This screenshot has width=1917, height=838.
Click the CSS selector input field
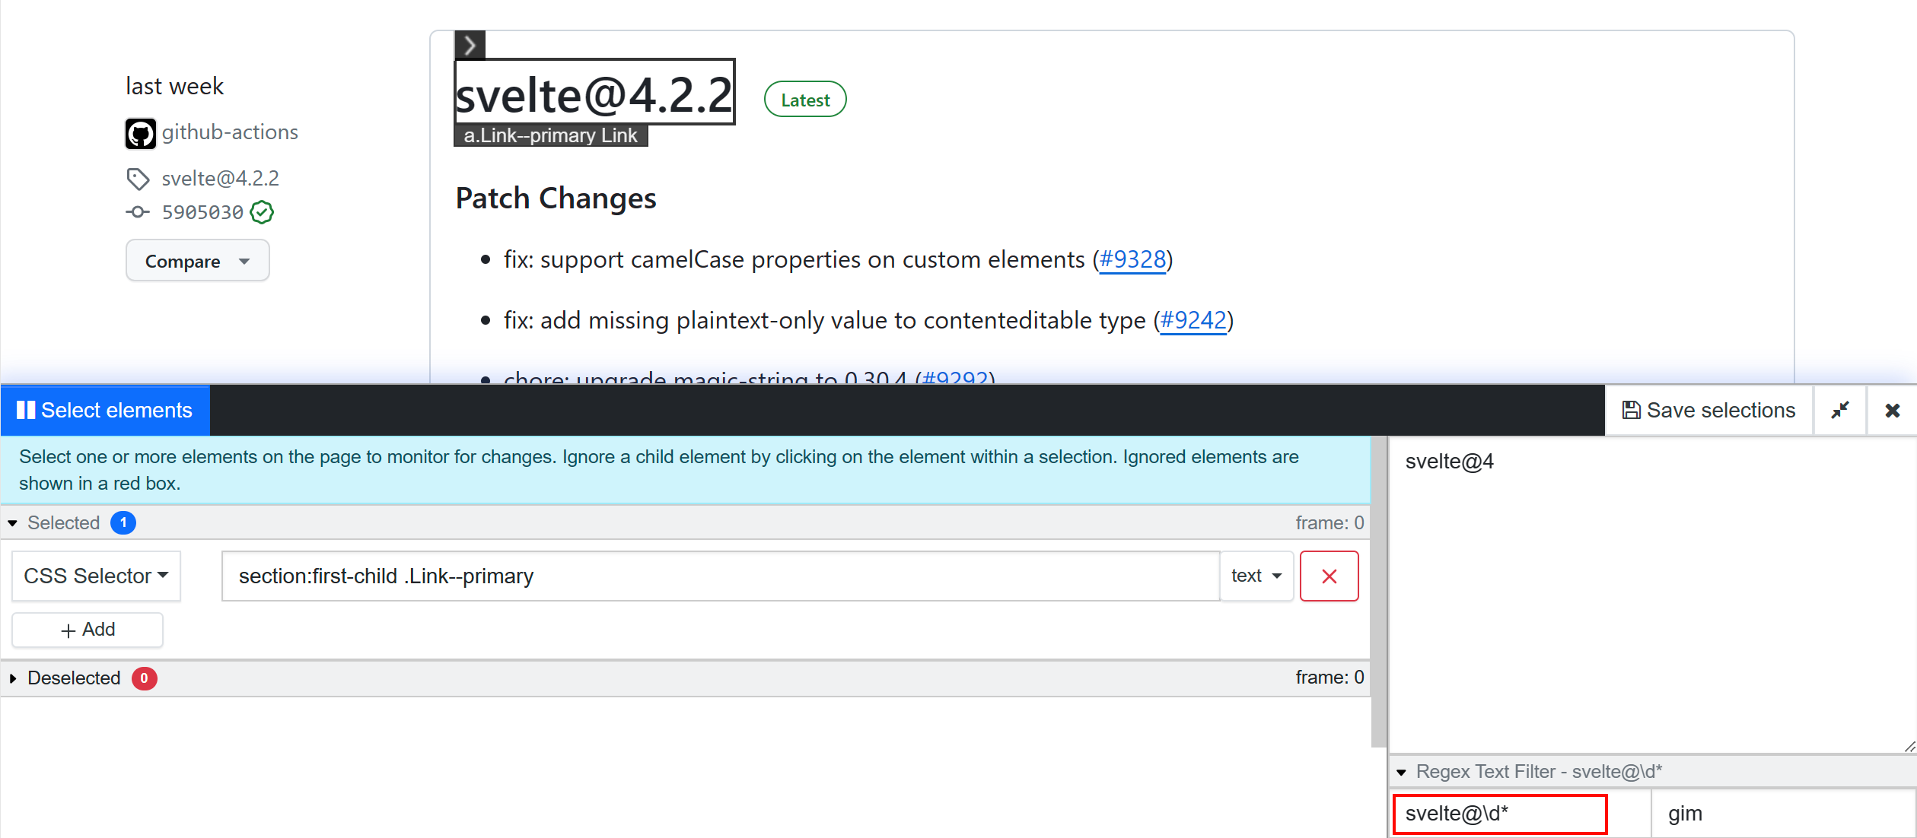point(721,576)
